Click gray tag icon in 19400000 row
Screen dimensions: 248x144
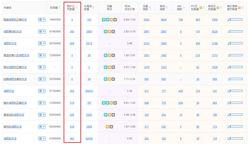coord(115,20)
